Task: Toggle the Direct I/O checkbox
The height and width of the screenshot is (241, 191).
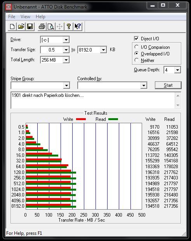Action: tap(136, 38)
